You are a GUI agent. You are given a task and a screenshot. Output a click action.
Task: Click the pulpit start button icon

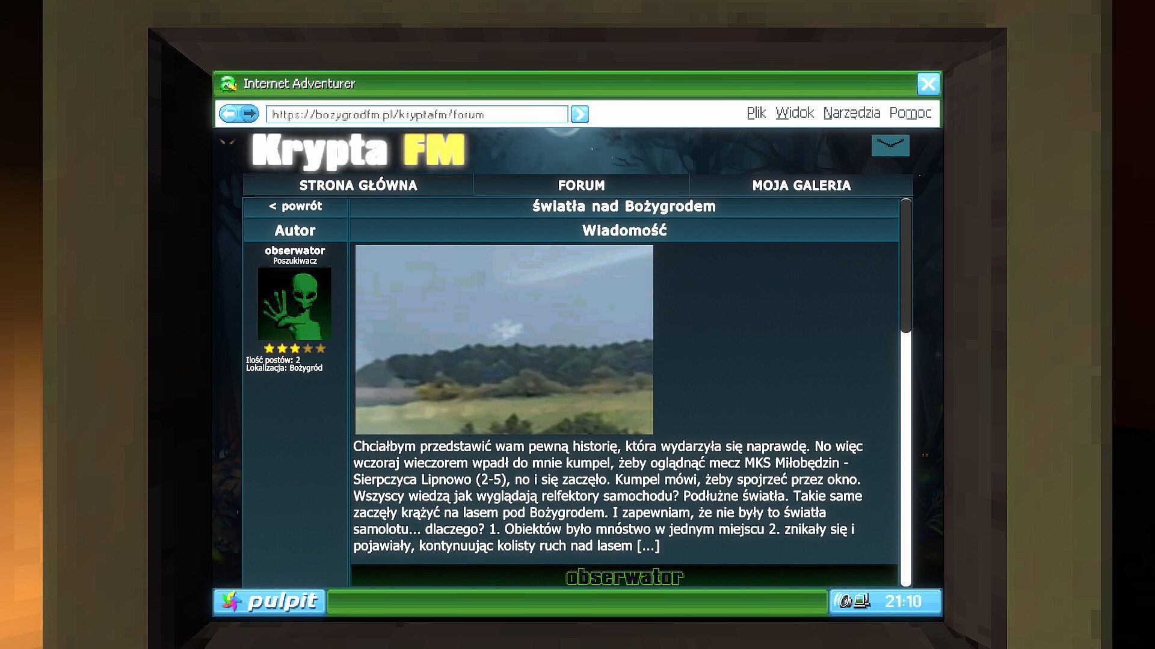tap(230, 602)
